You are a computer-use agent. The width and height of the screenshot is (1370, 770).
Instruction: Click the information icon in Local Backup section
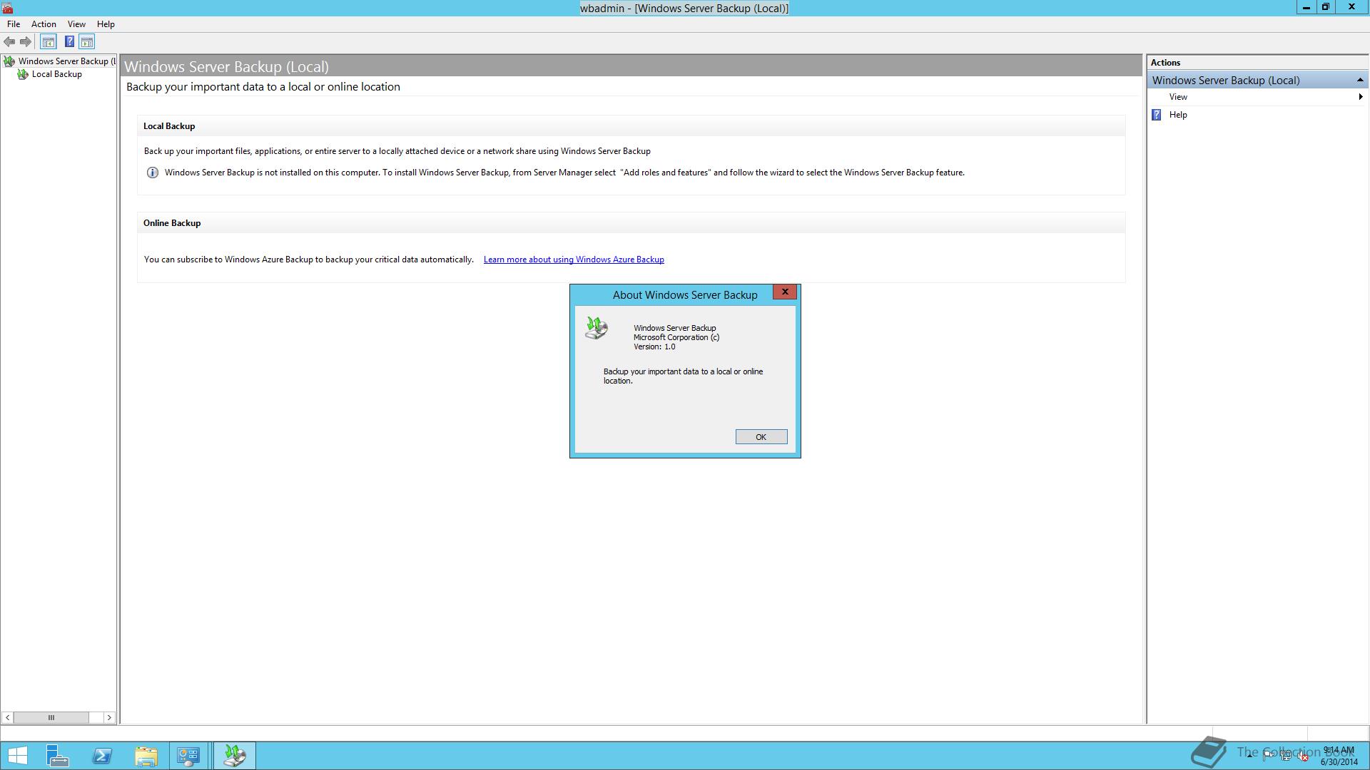point(152,173)
